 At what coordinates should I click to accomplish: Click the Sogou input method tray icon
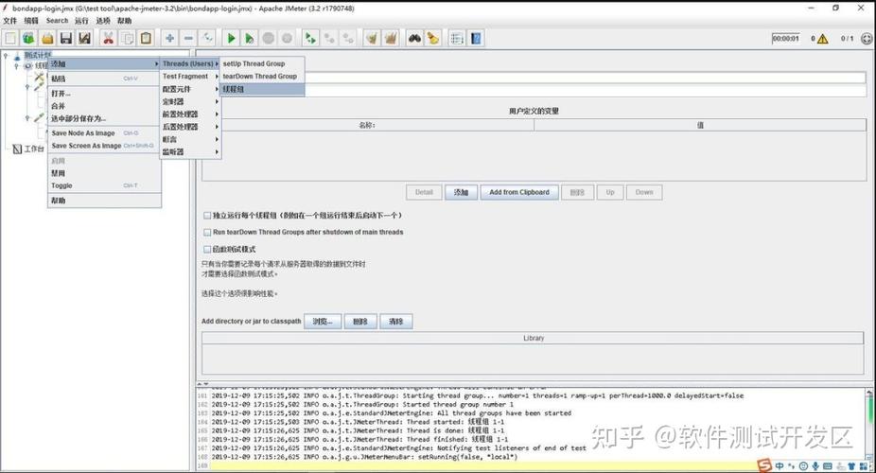[763, 465]
